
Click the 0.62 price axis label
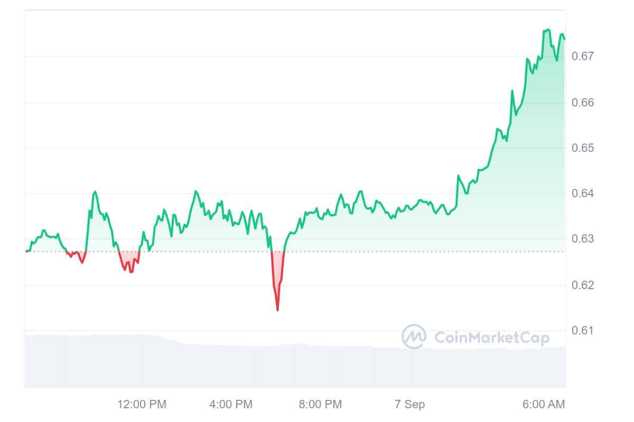coord(584,285)
